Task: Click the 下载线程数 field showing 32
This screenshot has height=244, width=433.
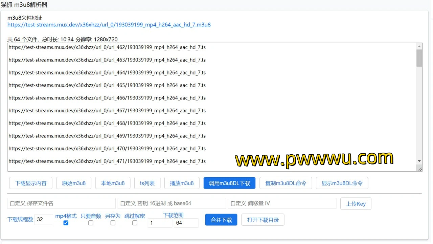Action: 44,219
